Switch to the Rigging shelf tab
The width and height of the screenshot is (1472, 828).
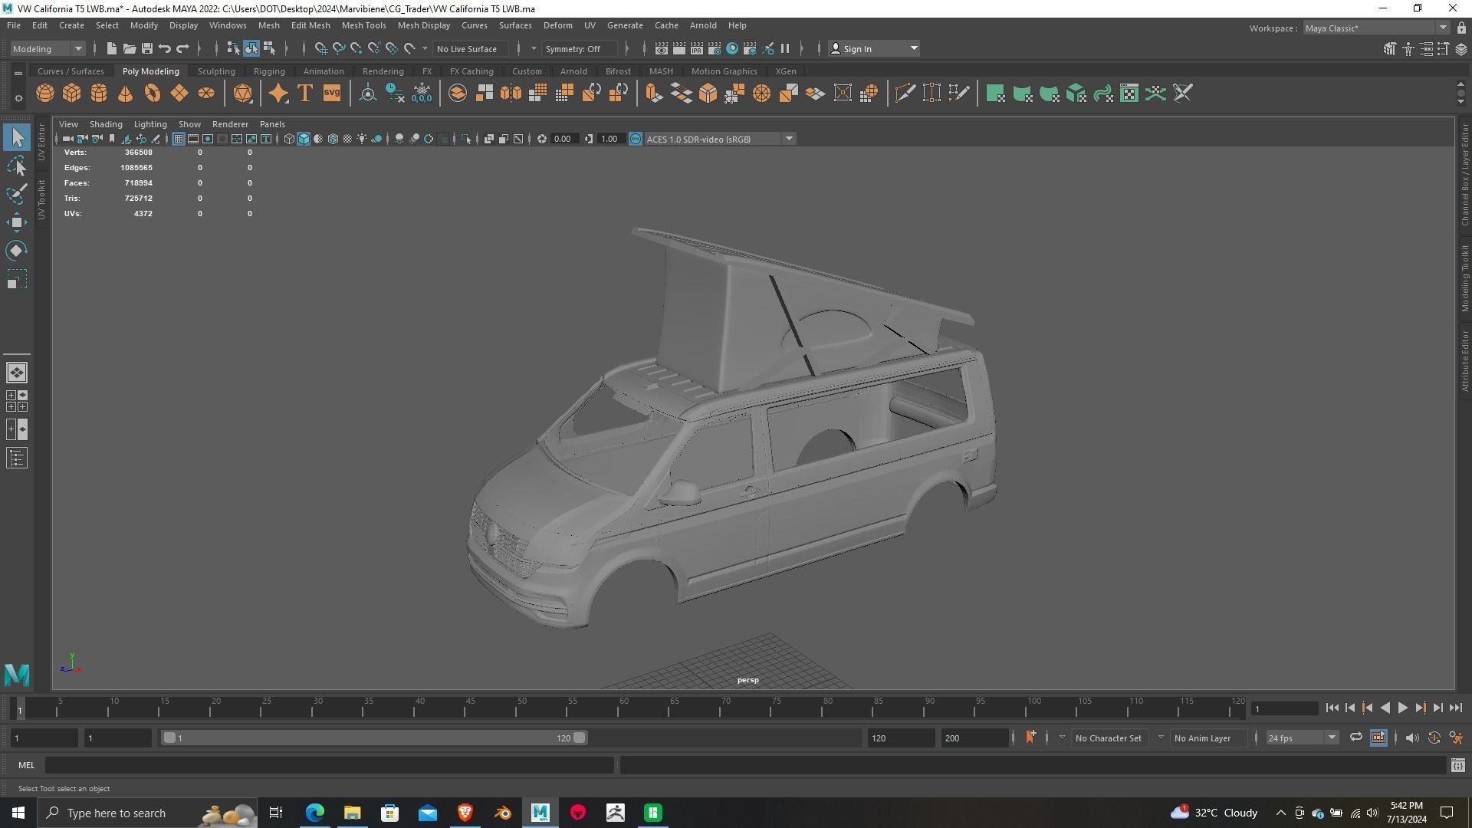pos(269,71)
